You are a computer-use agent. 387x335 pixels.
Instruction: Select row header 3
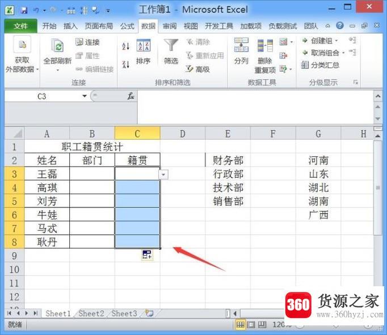tap(14, 174)
